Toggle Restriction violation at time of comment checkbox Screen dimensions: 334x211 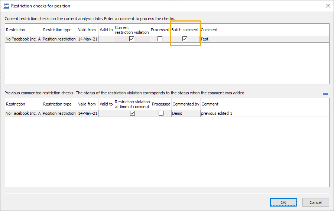click(x=132, y=113)
